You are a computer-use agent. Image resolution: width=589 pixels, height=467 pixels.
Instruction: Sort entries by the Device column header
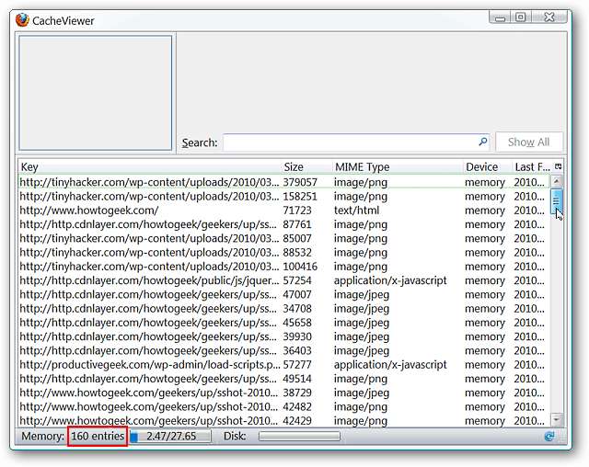point(488,166)
